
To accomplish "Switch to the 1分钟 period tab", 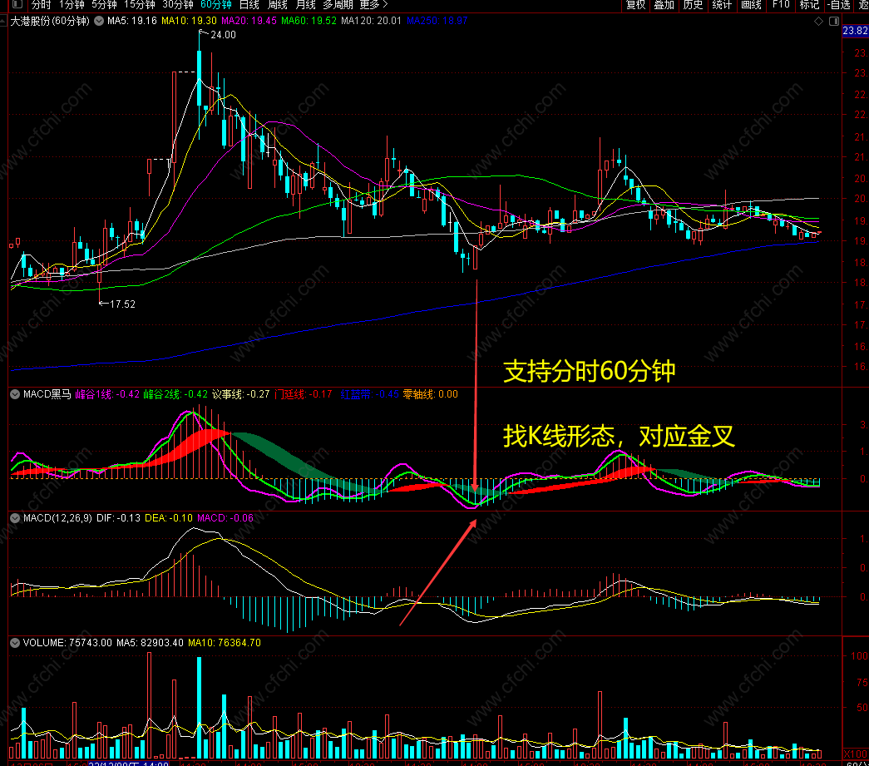I will pos(72,5).
